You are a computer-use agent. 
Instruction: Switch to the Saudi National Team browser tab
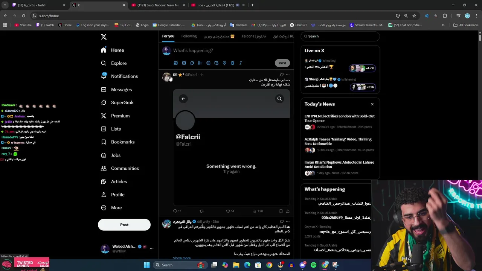click(158, 5)
